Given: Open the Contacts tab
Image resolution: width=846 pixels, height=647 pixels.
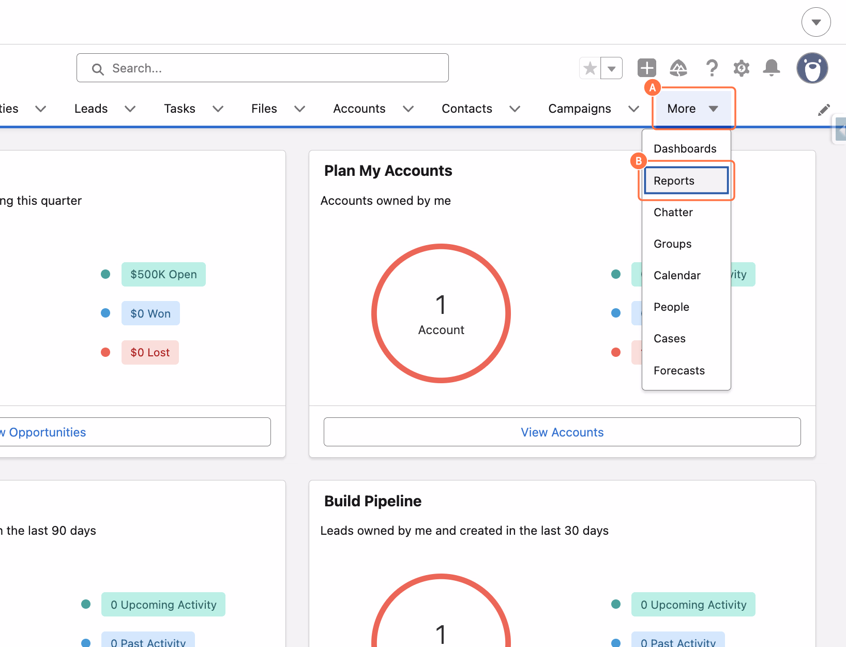Looking at the screenshot, I should click(467, 109).
